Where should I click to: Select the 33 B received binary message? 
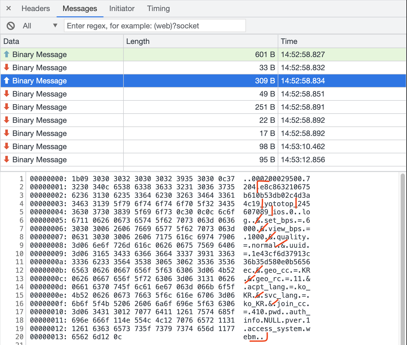pyautogui.click(x=39, y=68)
